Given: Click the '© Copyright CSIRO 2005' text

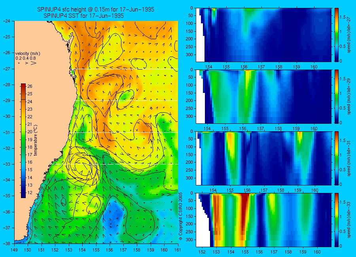Looking at the screenshot, I should coord(181,216).
